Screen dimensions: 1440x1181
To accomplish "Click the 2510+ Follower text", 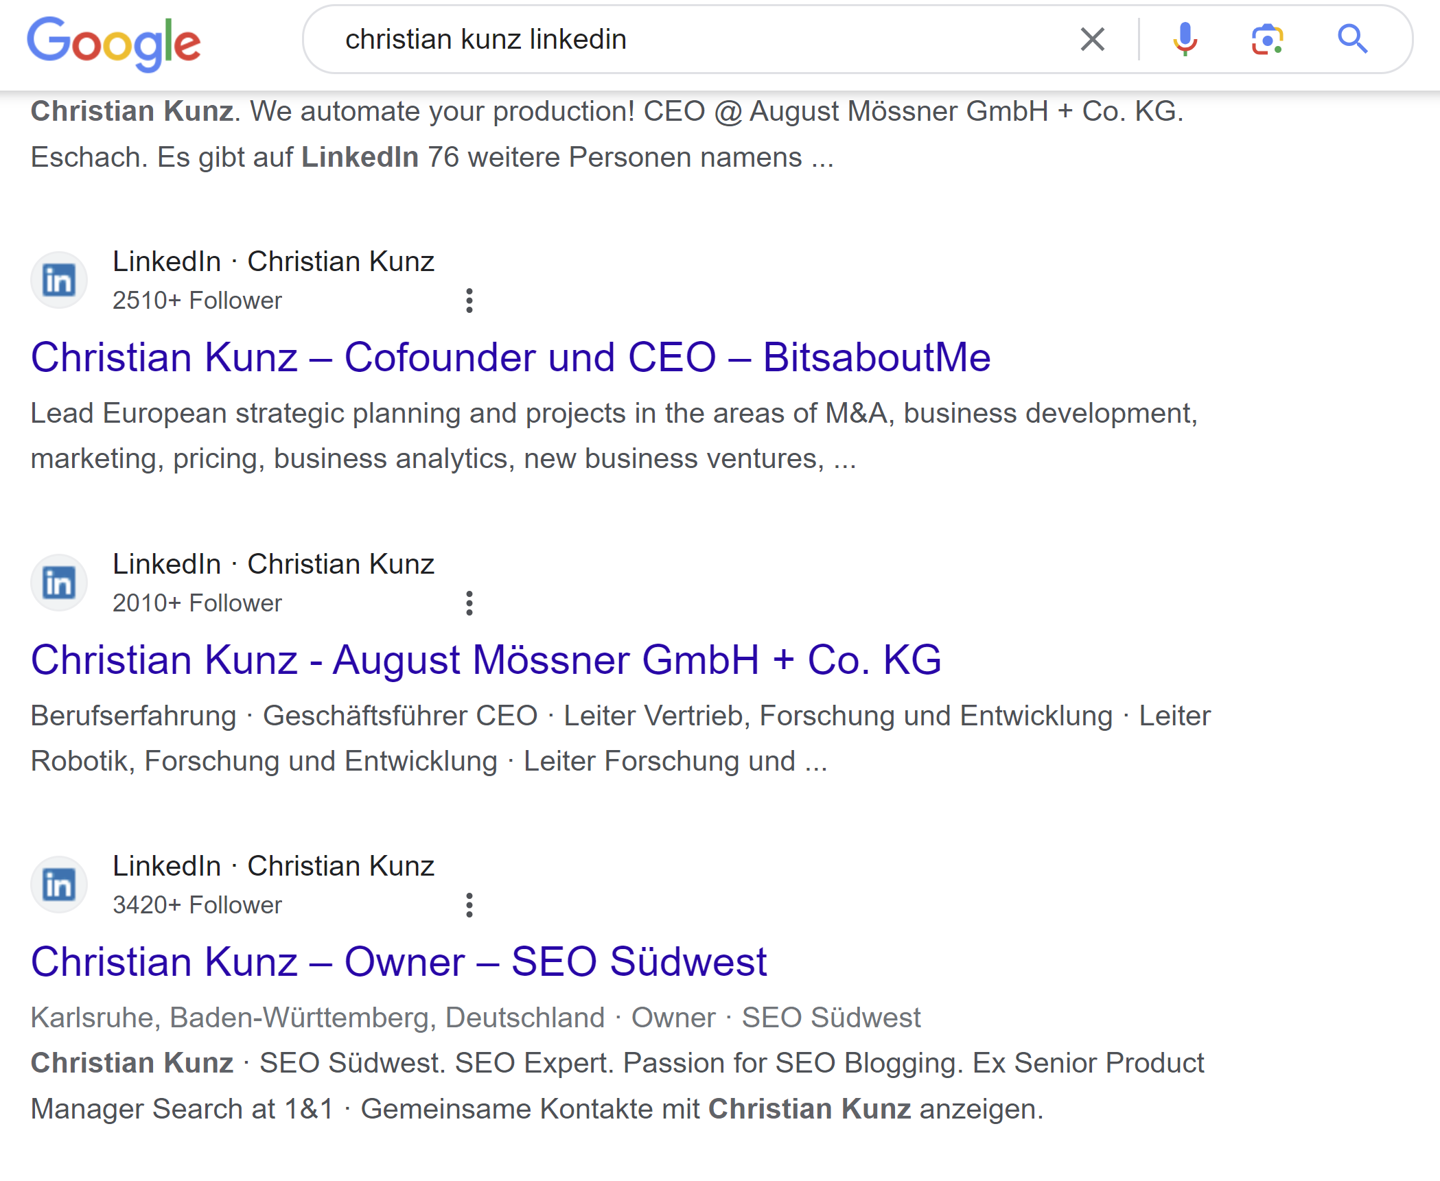I will coord(196,300).
